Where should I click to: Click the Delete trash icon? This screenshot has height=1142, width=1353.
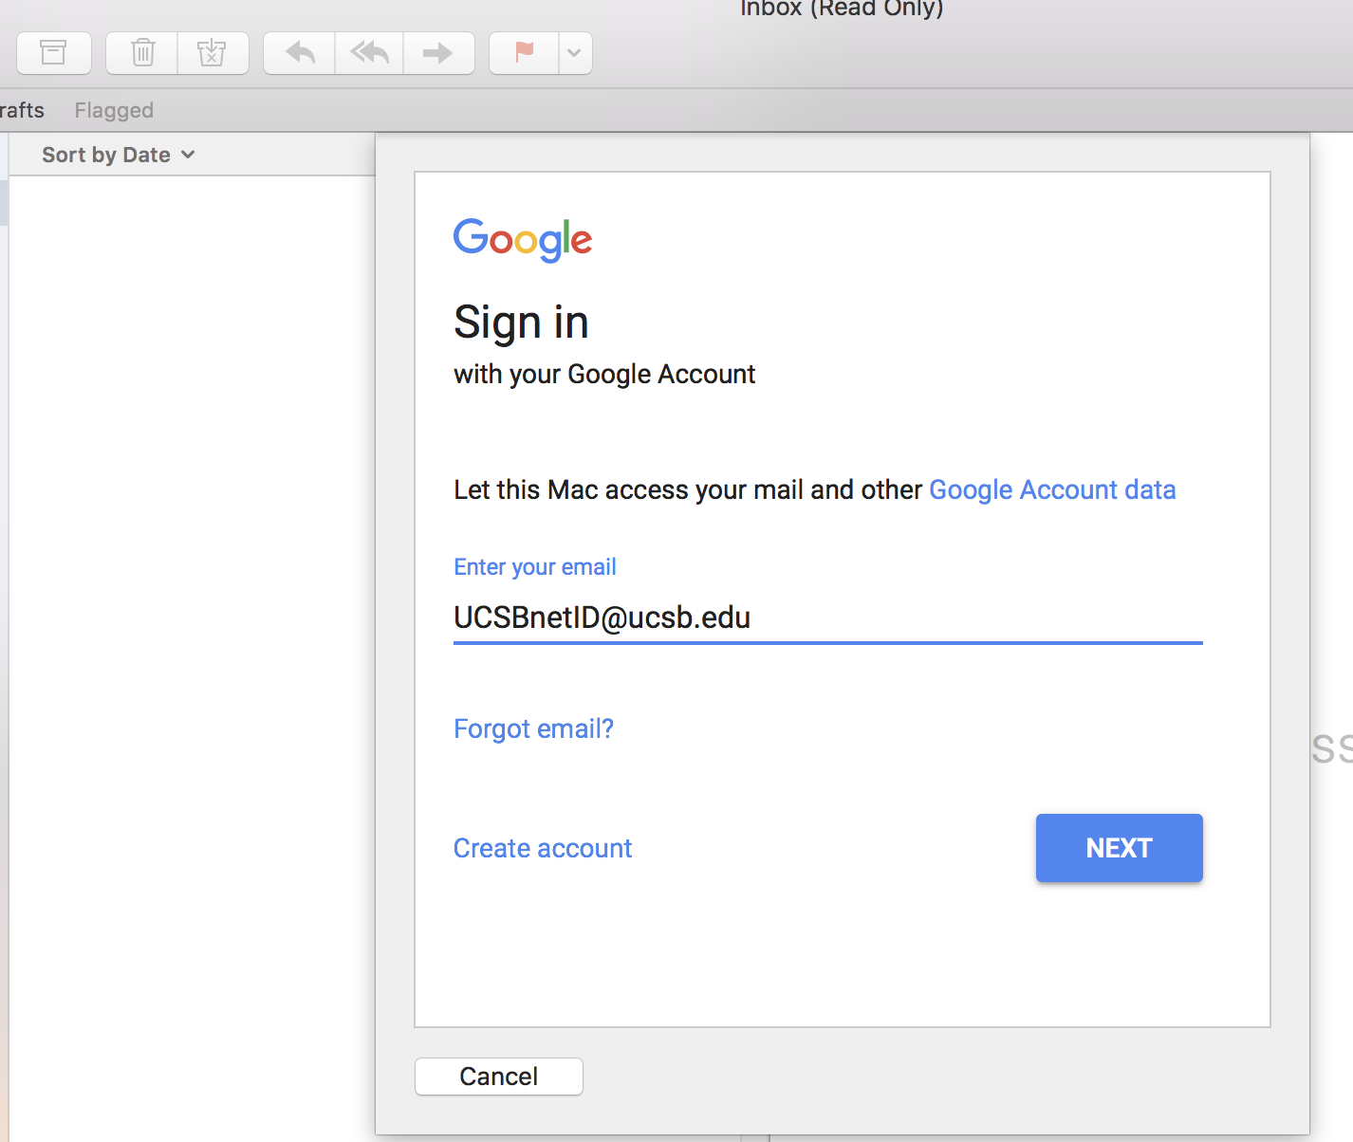coord(142,52)
